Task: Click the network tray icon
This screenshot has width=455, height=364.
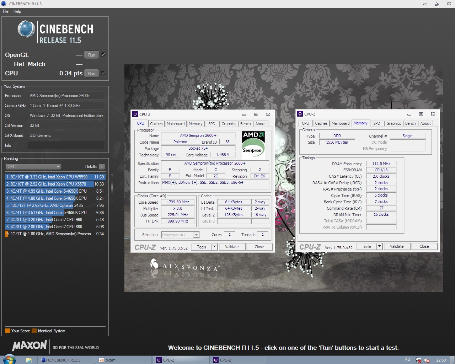Action: 418,360
